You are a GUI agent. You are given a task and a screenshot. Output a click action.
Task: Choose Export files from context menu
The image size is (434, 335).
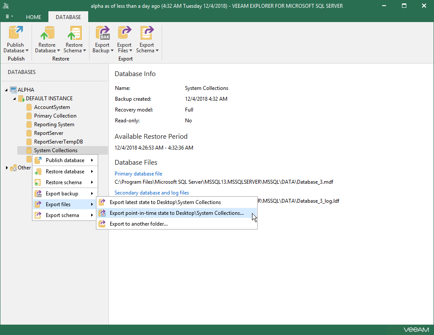click(65, 204)
